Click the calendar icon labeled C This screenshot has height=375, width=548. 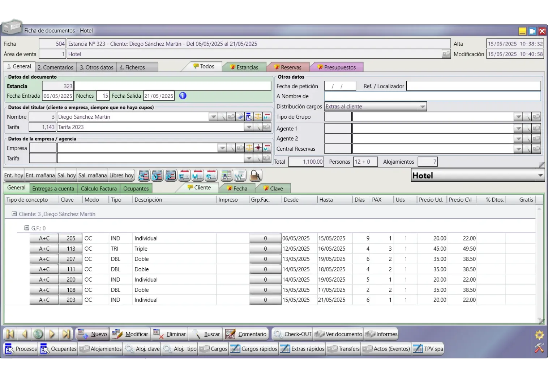pyautogui.click(x=144, y=176)
